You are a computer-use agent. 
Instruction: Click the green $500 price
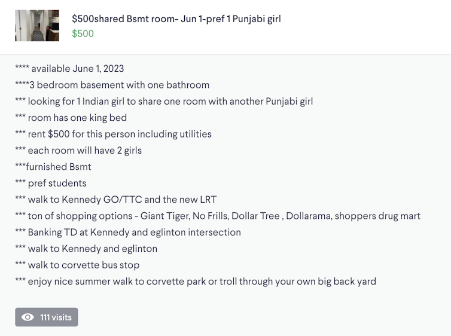[83, 33]
